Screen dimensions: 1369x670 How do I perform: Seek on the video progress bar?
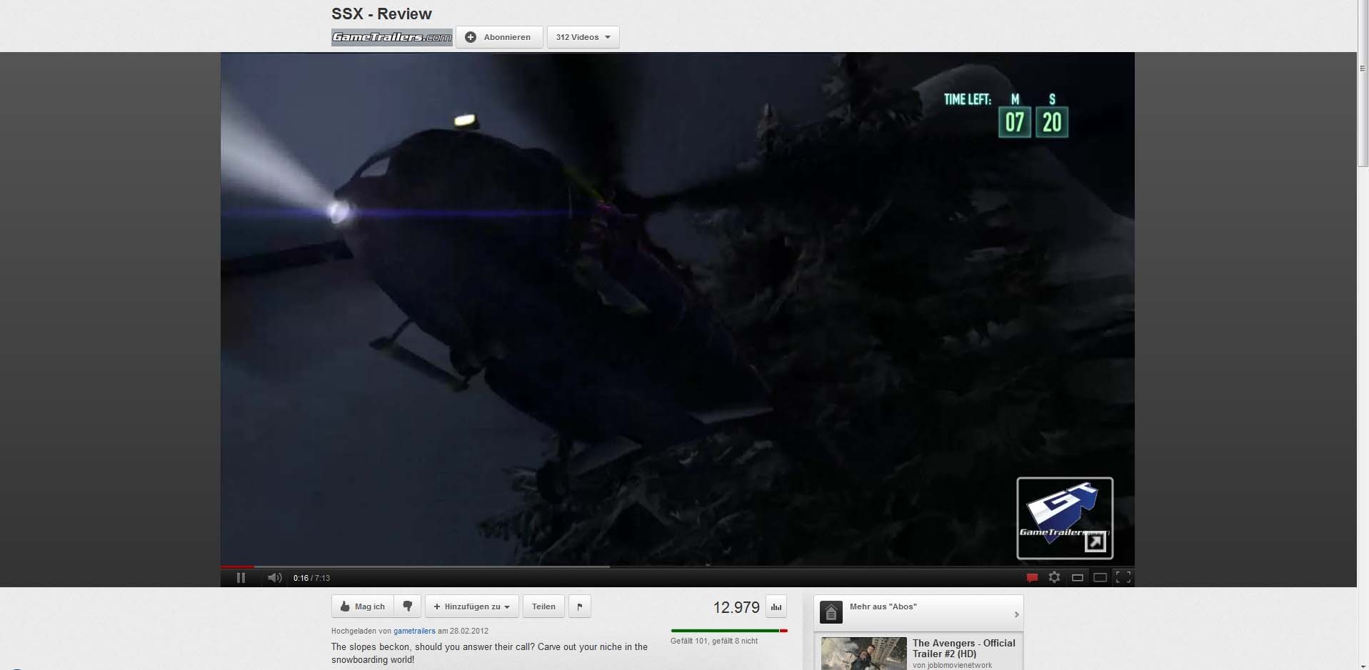tap(677, 567)
